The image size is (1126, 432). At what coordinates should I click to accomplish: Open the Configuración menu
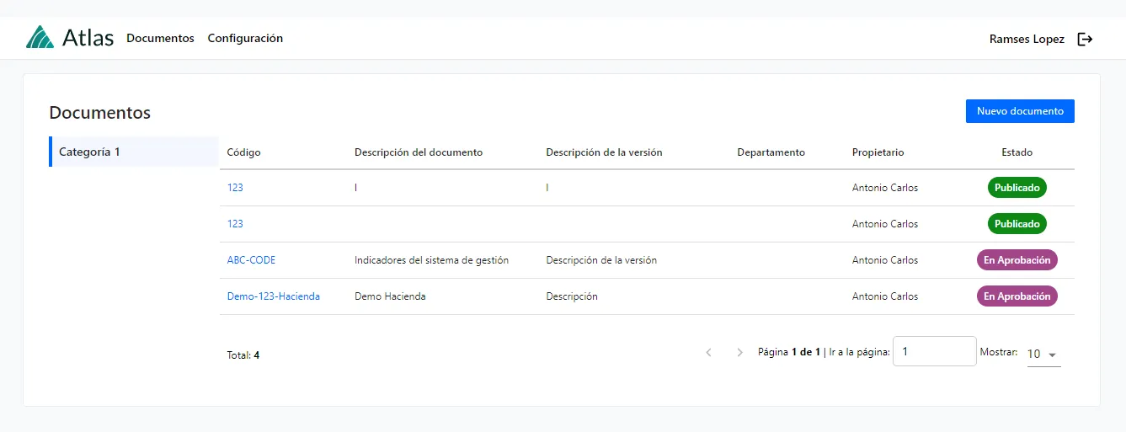245,39
